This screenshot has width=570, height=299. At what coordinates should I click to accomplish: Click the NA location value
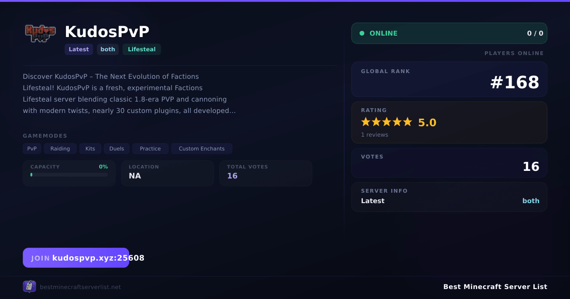tap(135, 176)
